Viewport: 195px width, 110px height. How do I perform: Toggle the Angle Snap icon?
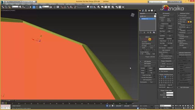(65, 7)
